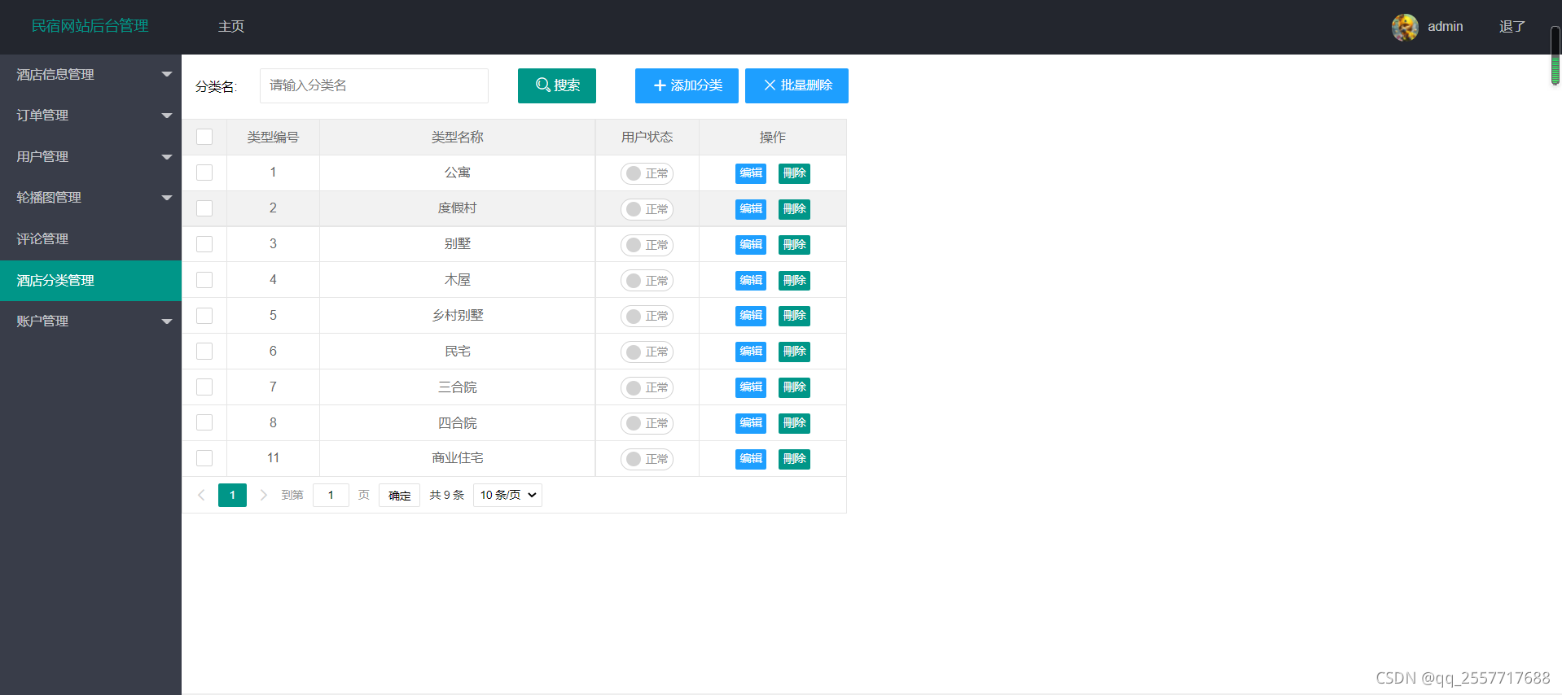Edit the 度假村 category row
The image size is (1562, 695).
pyautogui.click(x=751, y=209)
